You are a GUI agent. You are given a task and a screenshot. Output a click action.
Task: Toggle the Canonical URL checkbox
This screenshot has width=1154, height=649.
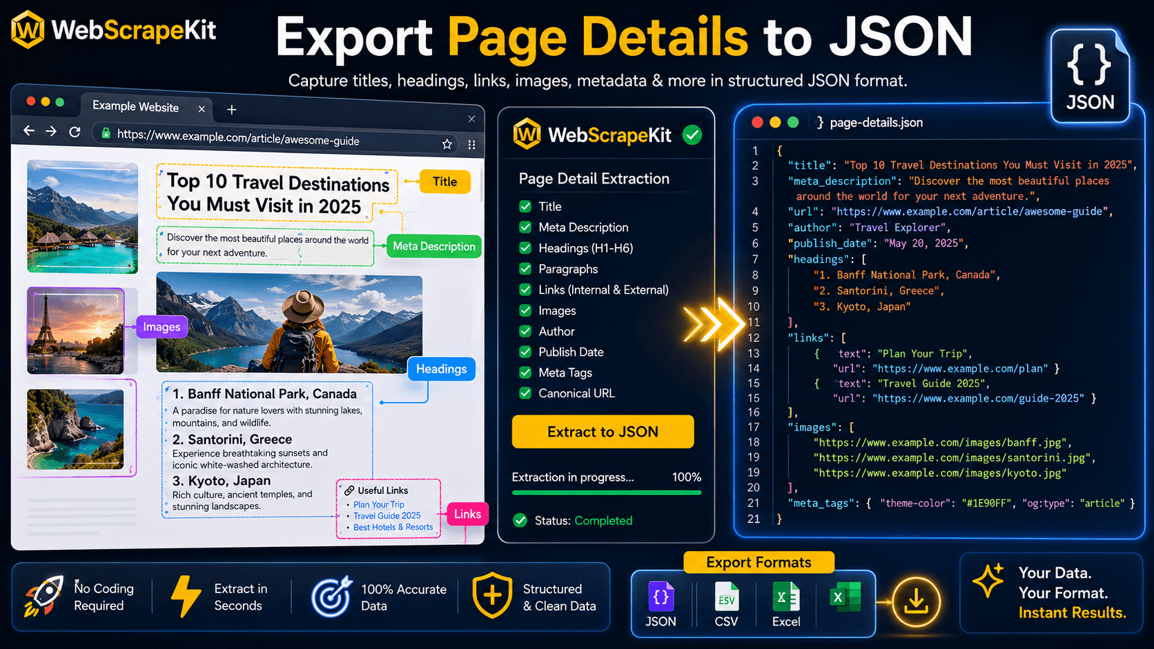(x=525, y=393)
